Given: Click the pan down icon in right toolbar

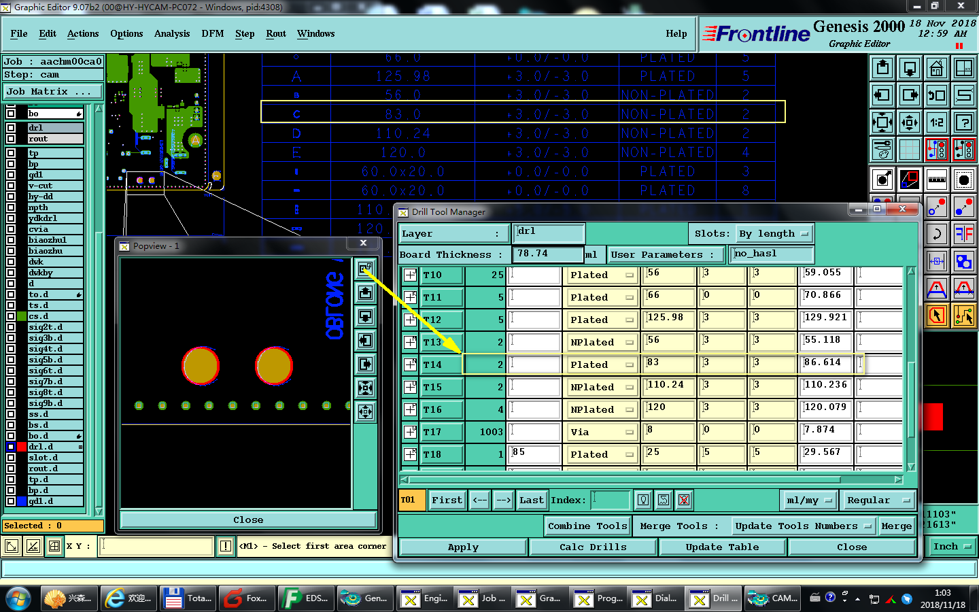Looking at the screenshot, I should pyautogui.click(x=910, y=68).
